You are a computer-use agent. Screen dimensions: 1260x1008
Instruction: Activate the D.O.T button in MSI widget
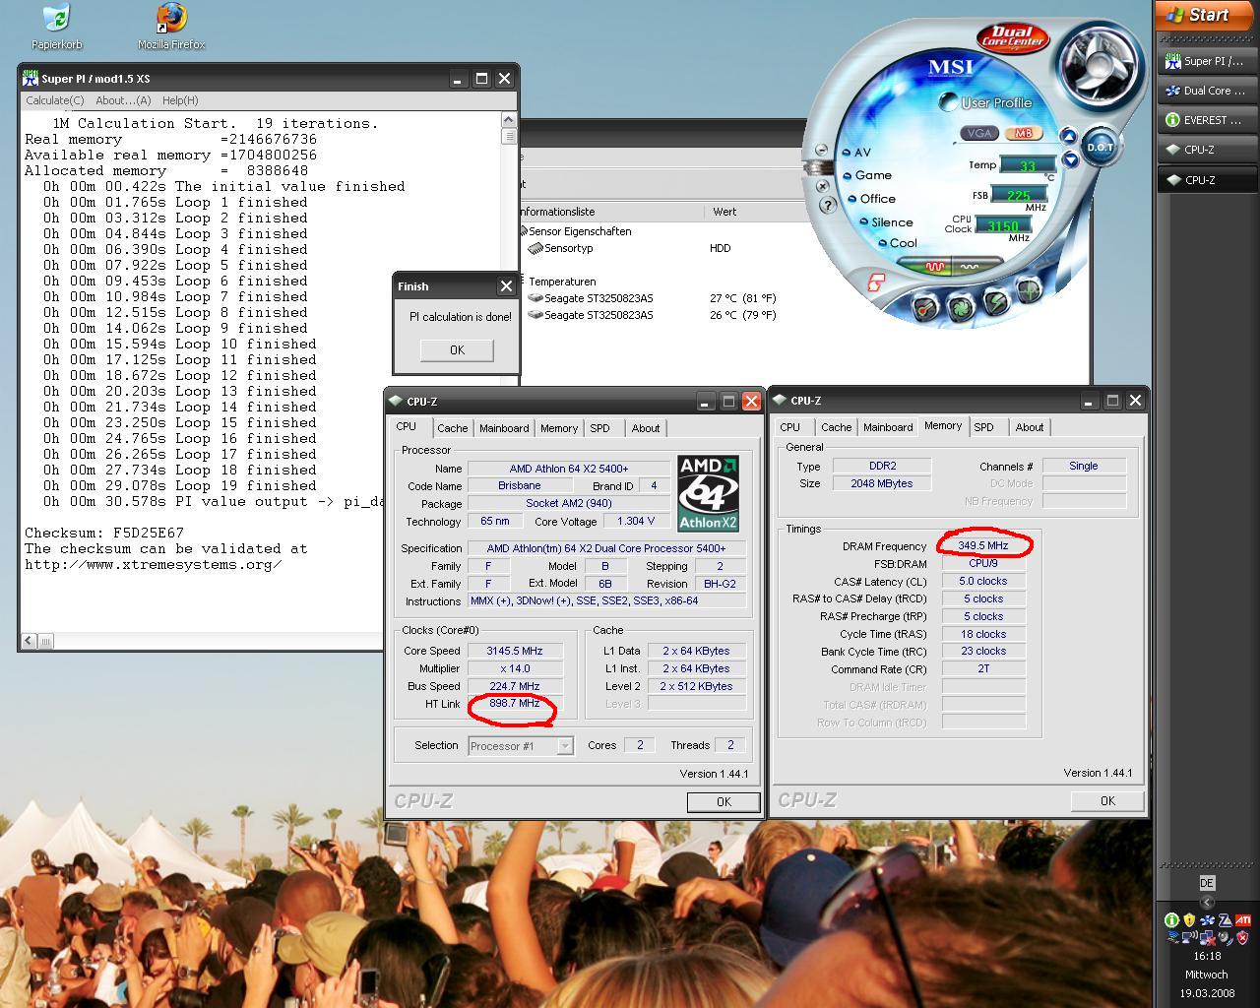coord(1100,147)
